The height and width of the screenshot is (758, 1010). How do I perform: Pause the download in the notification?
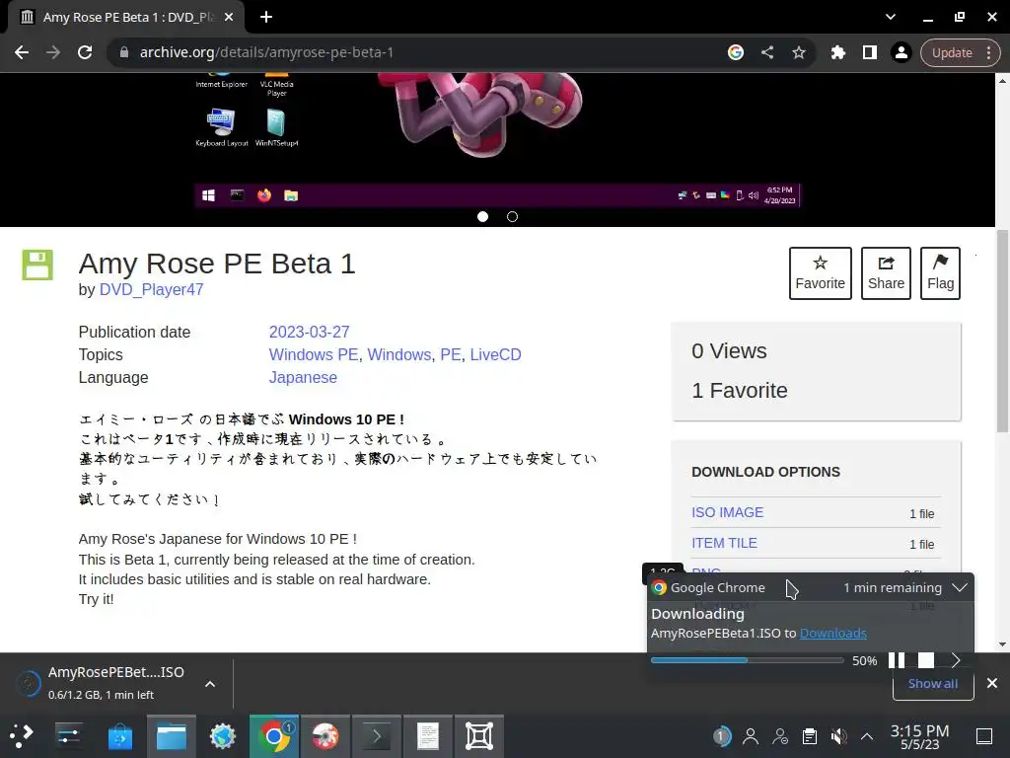pyautogui.click(x=897, y=660)
